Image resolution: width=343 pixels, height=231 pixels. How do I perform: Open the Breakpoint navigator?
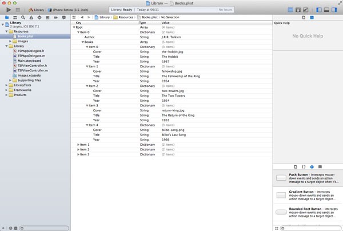click(56, 17)
